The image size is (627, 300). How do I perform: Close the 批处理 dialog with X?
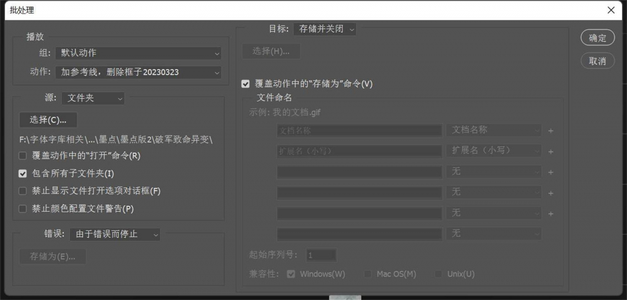point(611,10)
